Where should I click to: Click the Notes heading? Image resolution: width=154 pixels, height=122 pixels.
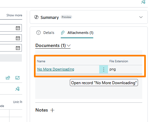(42, 110)
